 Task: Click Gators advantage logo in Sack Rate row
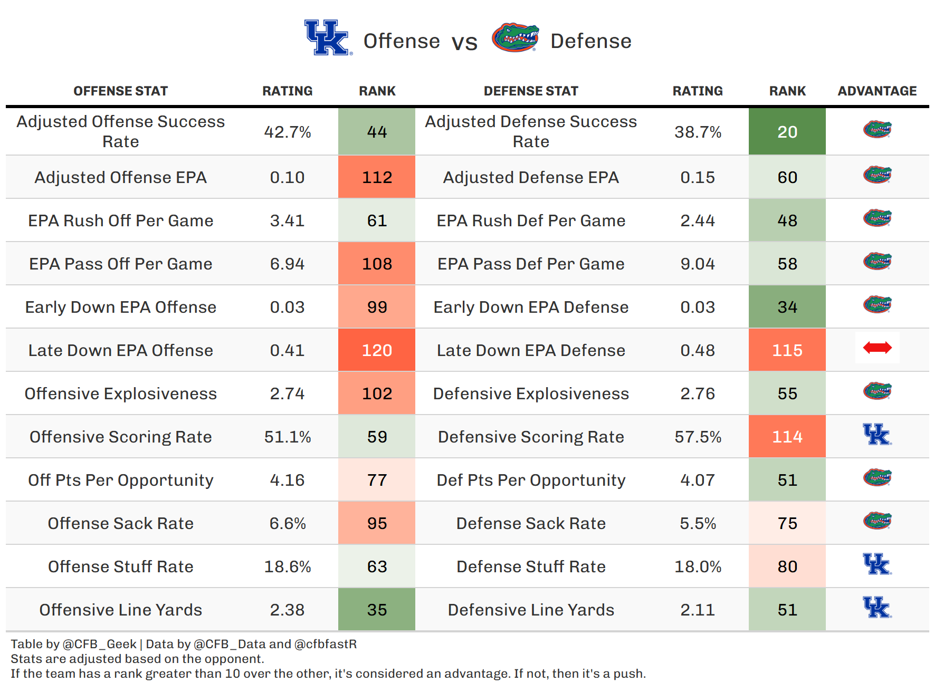877,521
